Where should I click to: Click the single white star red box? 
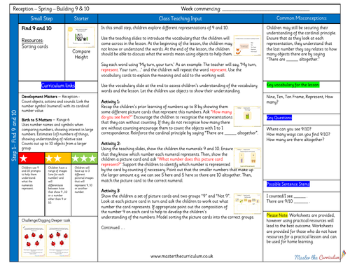coord(31,159)
